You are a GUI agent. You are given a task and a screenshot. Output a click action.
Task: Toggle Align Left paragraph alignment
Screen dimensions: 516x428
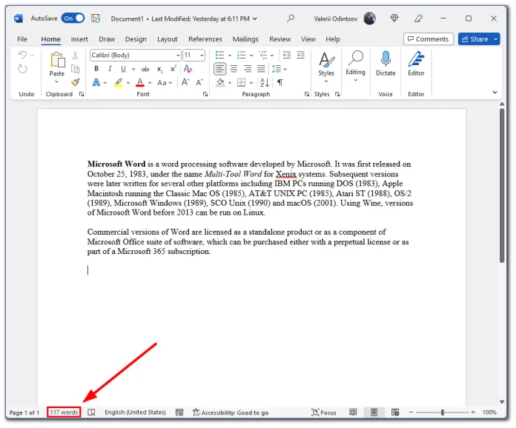point(220,69)
